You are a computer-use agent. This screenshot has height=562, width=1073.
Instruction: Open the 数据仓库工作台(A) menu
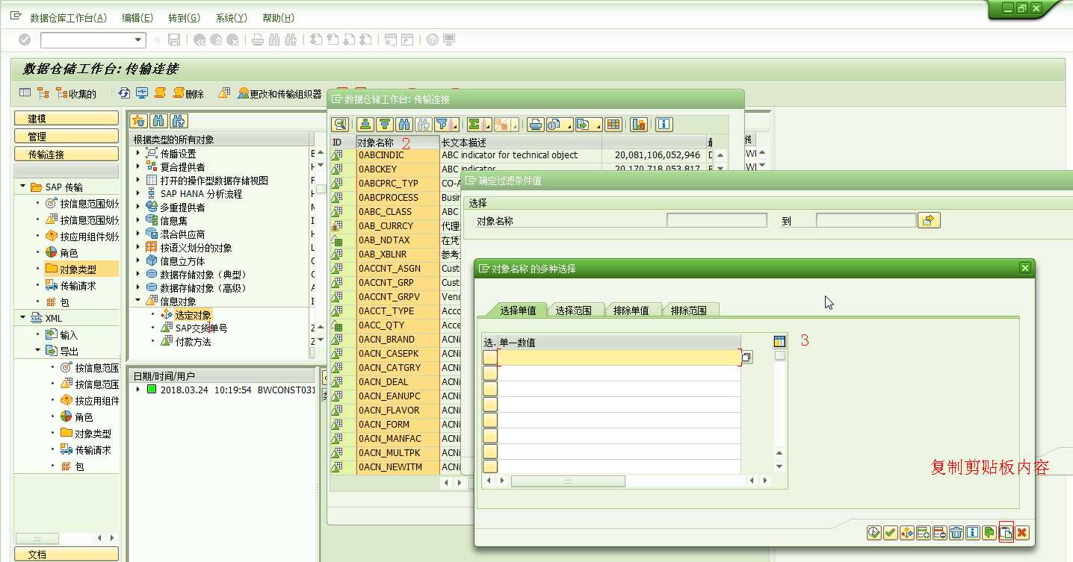tap(68, 18)
